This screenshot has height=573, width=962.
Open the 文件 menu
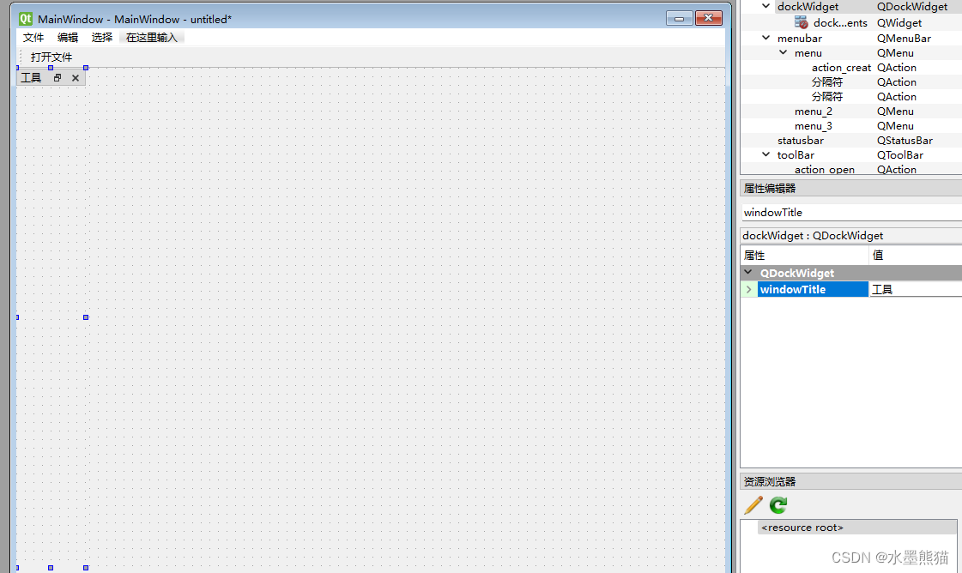(33, 38)
